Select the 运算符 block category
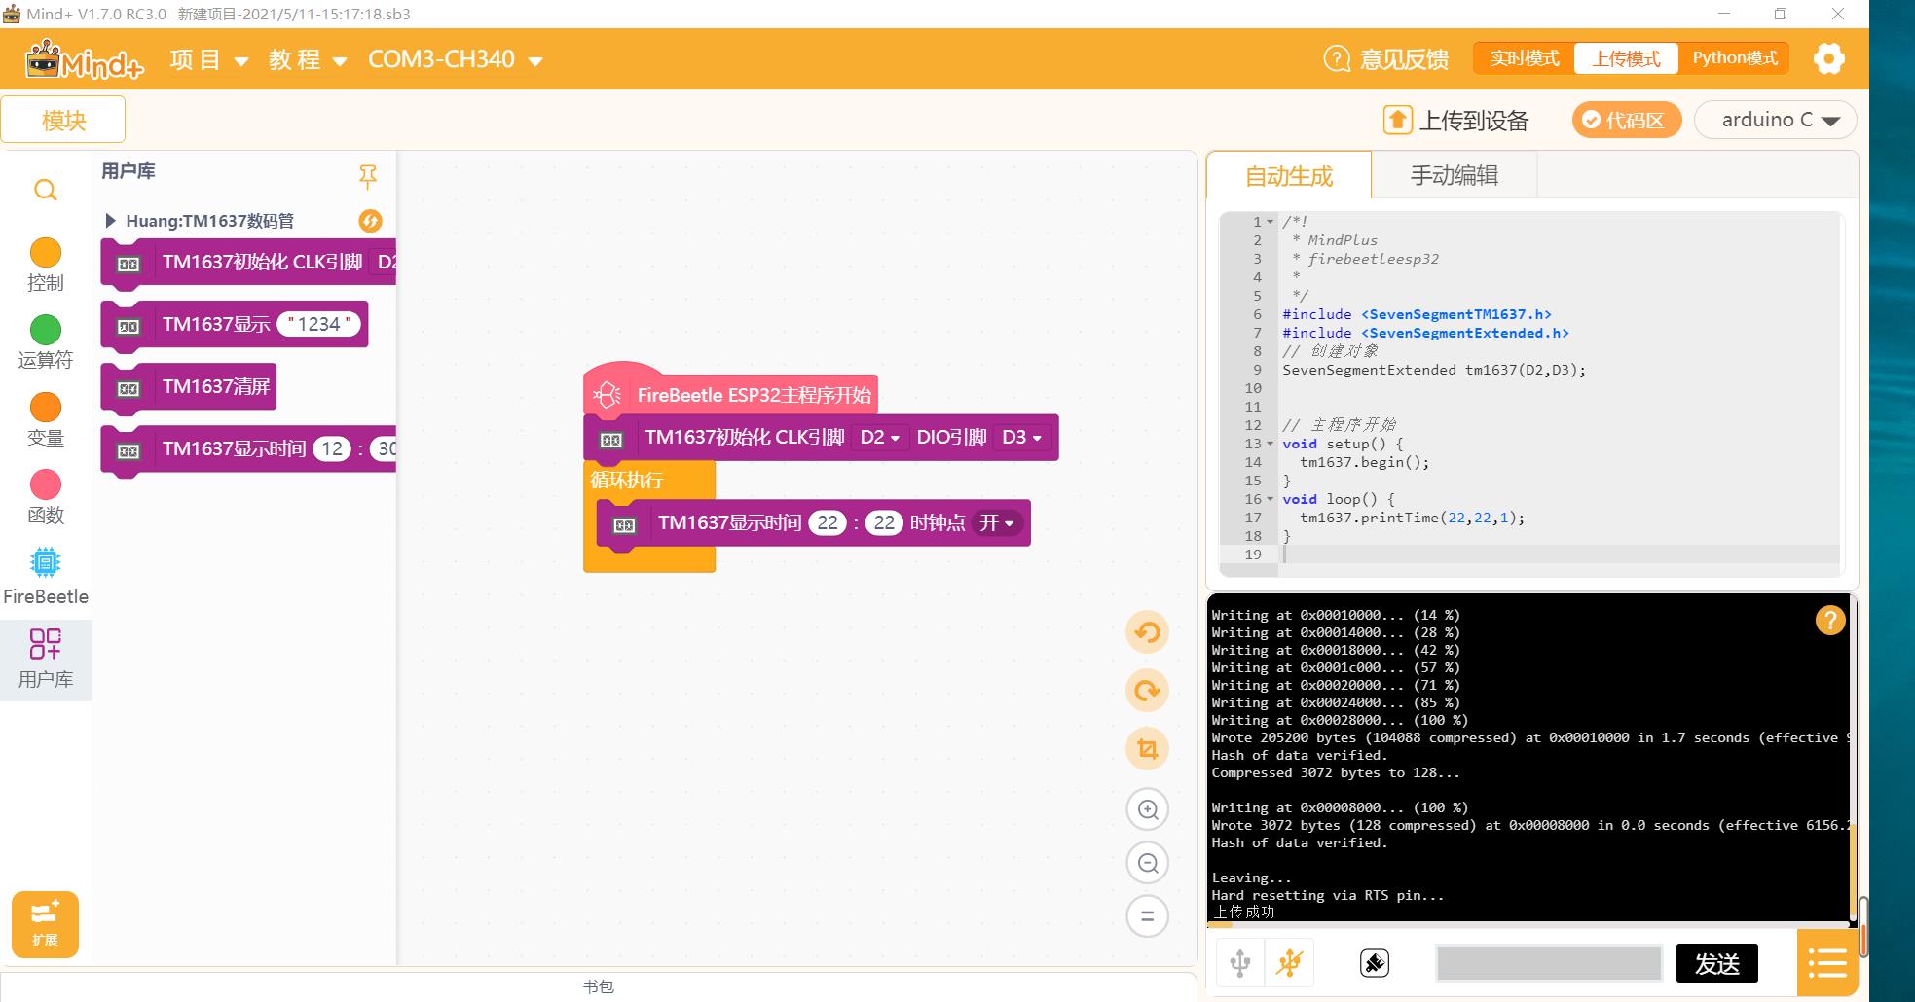This screenshot has width=1915, height=1002. click(x=46, y=342)
